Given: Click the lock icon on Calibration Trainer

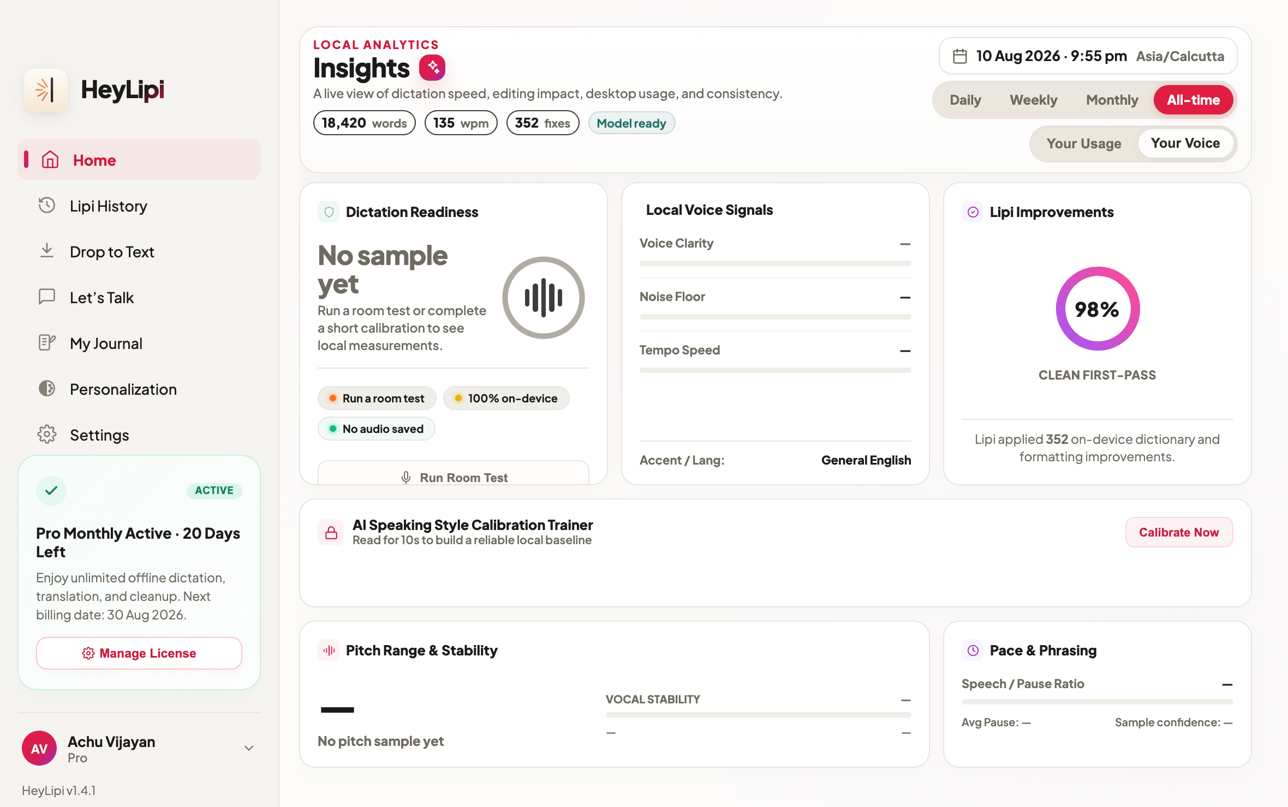Looking at the screenshot, I should [x=331, y=532].
